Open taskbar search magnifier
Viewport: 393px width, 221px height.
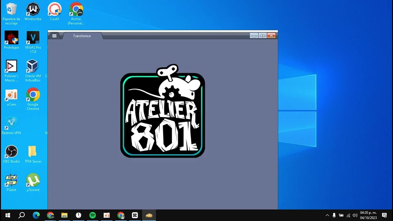[21, 215]
